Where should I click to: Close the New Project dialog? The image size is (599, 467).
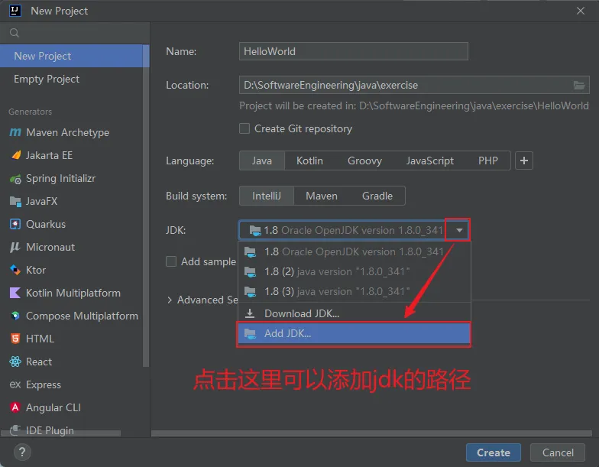tap(581, 11)
